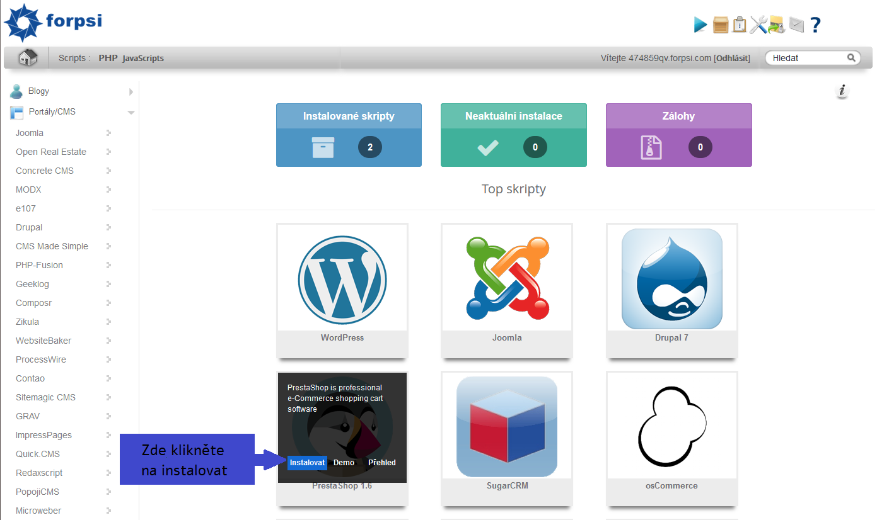
Task: Click the box icon in Instalované skripty
Action: (323, 148)
